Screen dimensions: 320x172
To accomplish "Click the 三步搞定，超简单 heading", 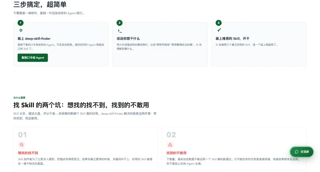I will [40, 4].
